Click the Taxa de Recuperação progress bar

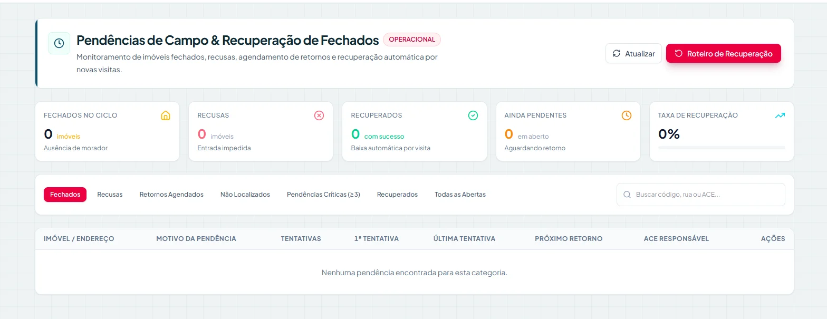(x=722, y=148)
